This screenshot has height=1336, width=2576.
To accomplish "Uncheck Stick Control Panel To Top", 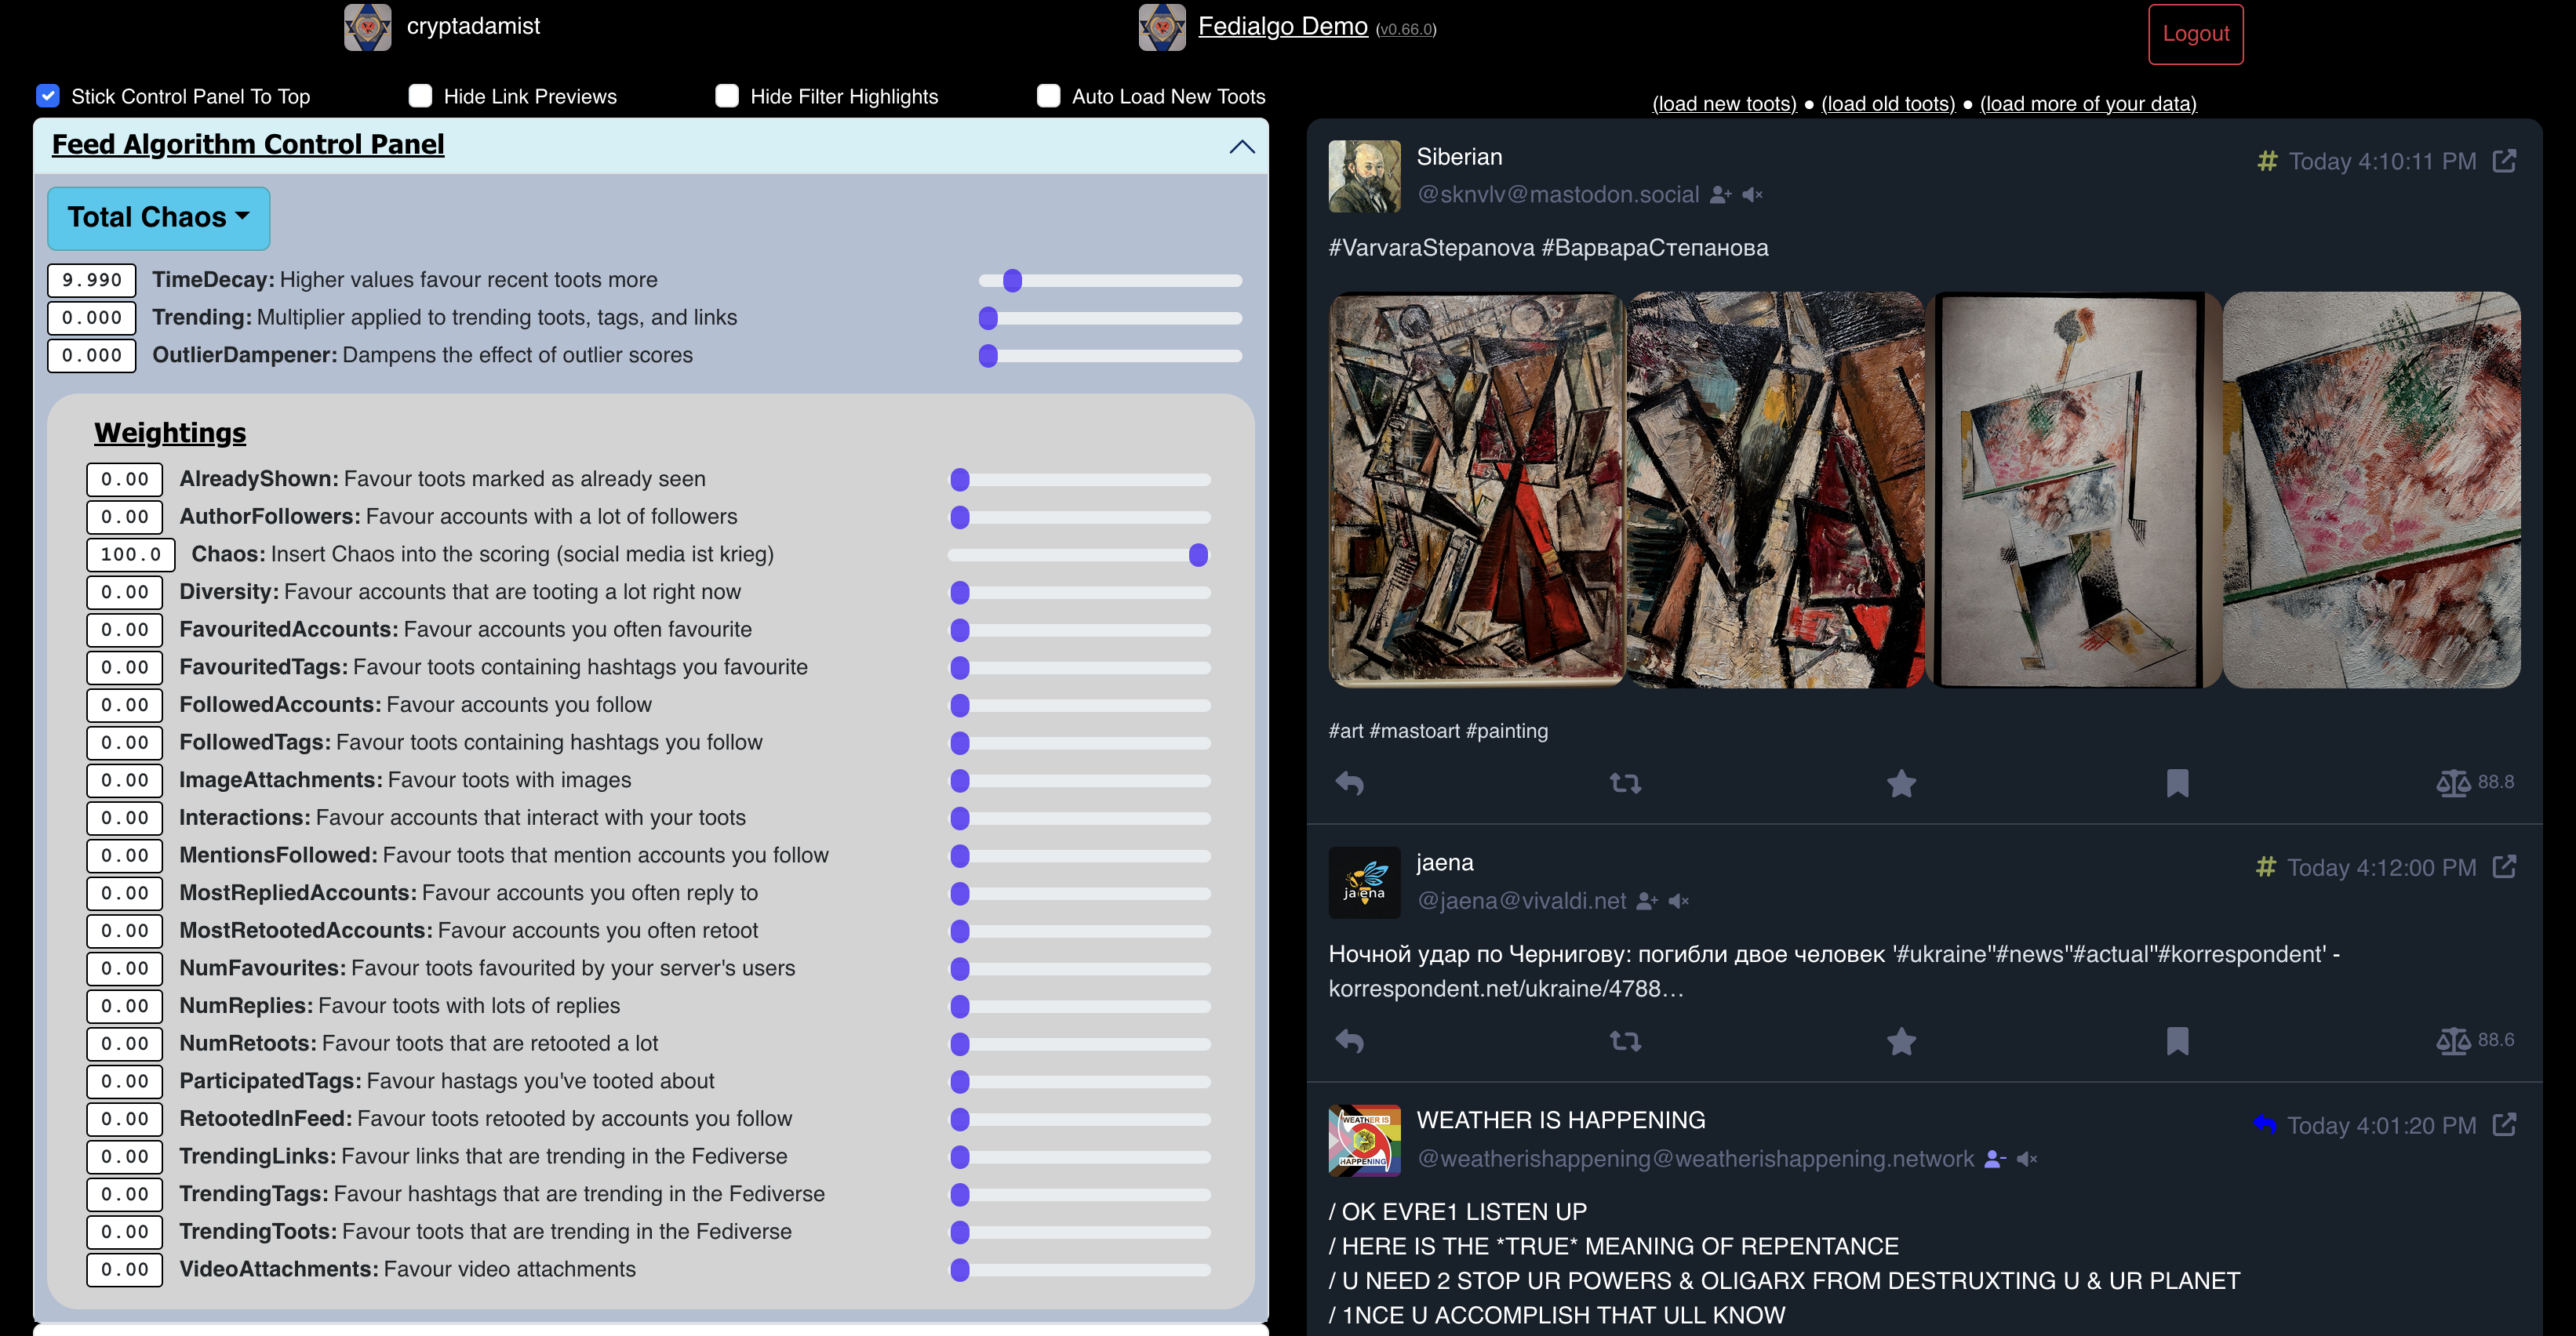I will [48, 96].
